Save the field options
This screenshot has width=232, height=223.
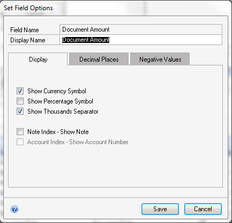[x=160, y=209]
